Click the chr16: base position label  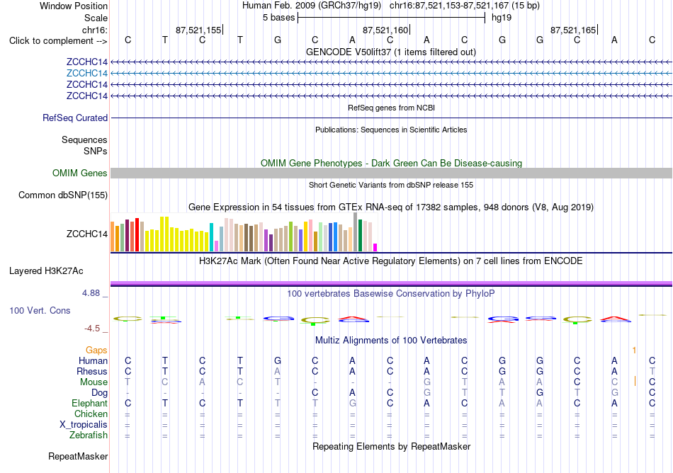point(94,30)
